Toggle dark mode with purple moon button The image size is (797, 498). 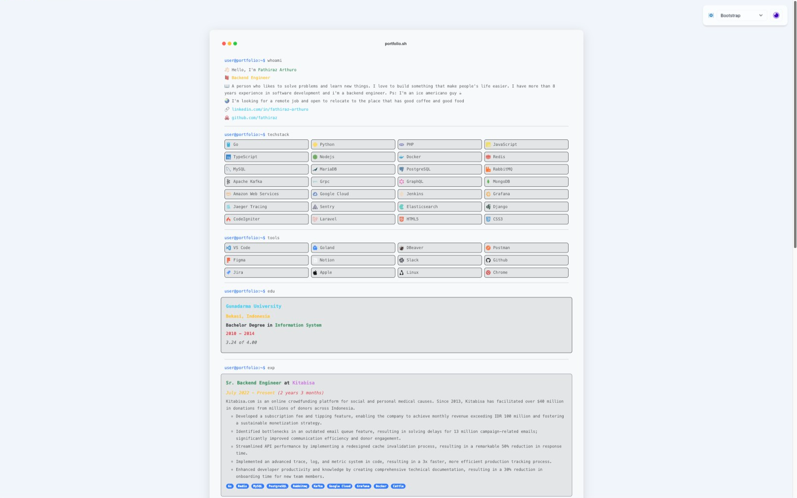[776, 15]
